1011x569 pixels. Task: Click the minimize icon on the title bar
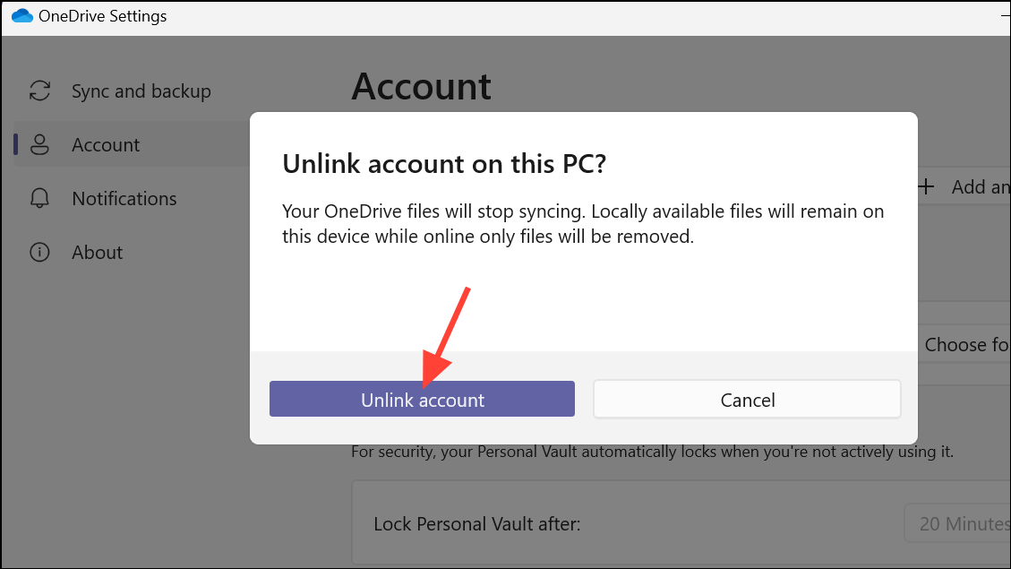pyautogui.click(x=1007, y=15)
